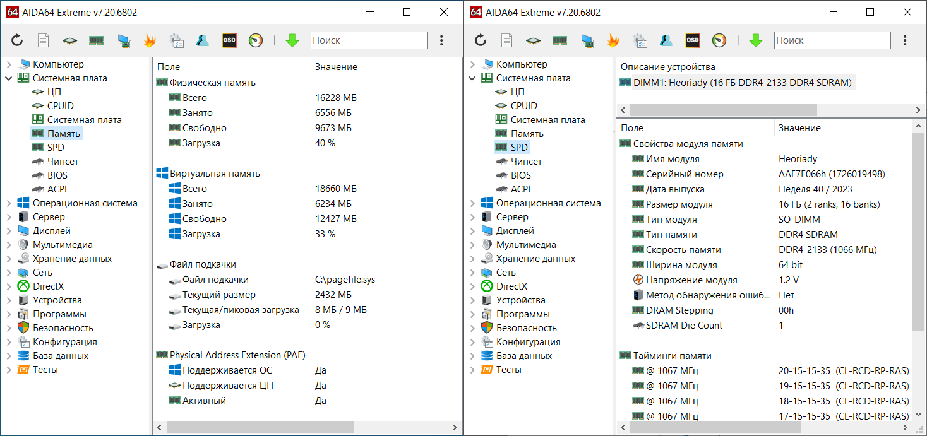The image size is (927, 436).
Task: Expand the Тесты node in the right window
Action: pyautogui.click(x=472, y=370)
